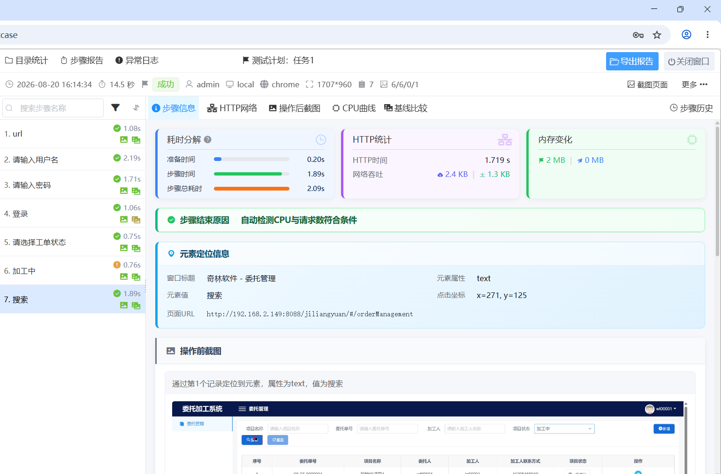721x474 pixels.
Task: Click the step filter funnel icon
Action: coord(115,107)
